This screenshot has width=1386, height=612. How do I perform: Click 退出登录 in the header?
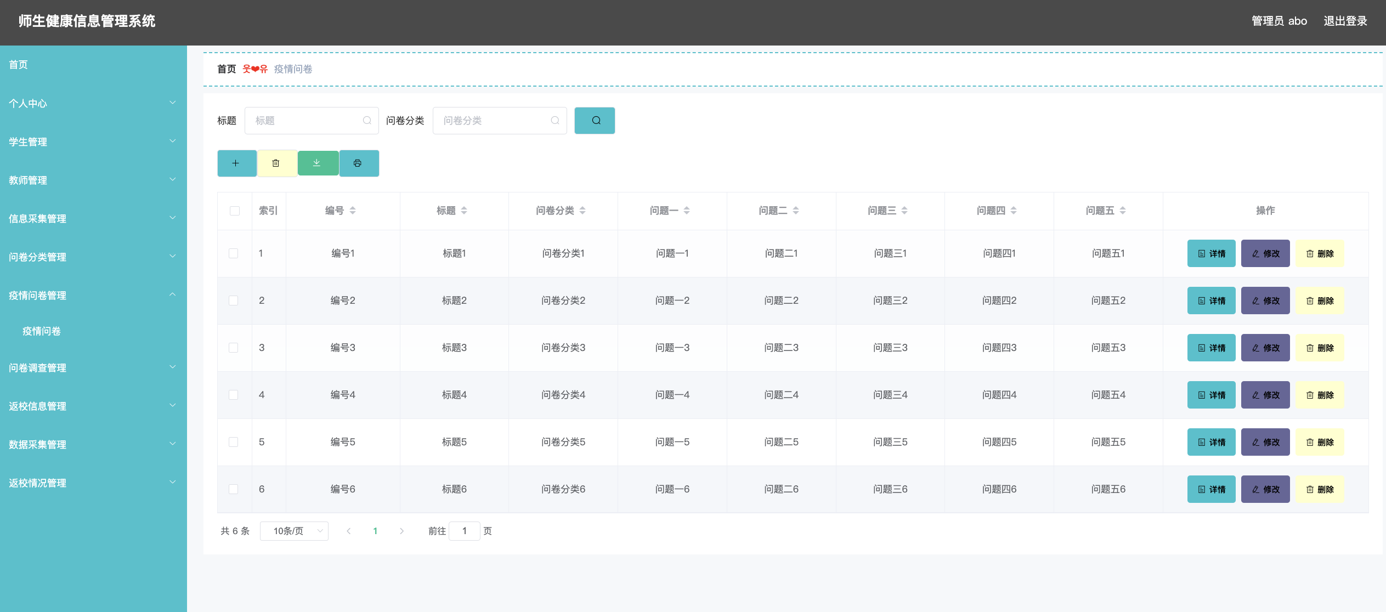[x=1345, y=21]
